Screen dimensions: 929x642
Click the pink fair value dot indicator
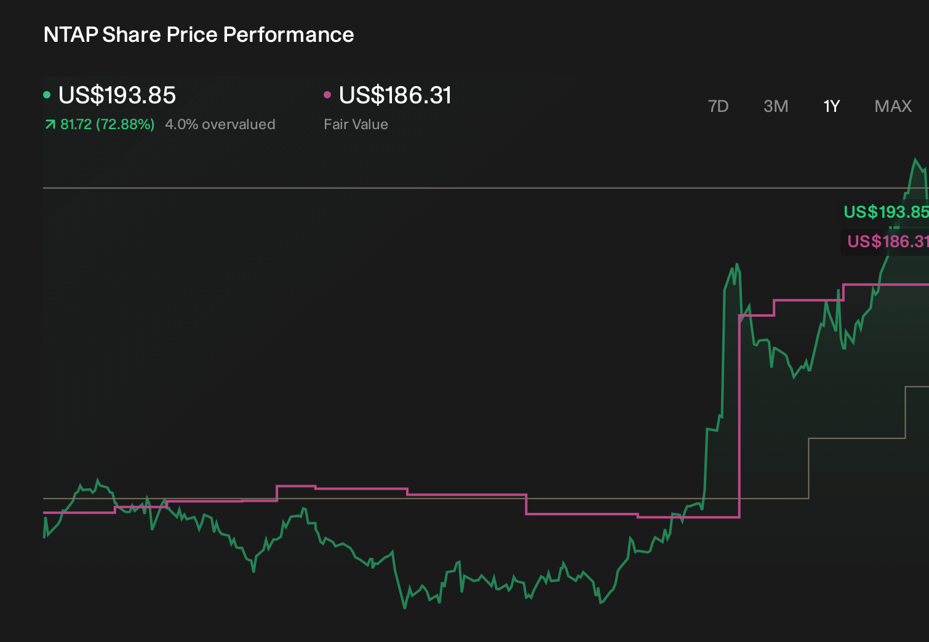pyautogui.click(x=327, y=95)
